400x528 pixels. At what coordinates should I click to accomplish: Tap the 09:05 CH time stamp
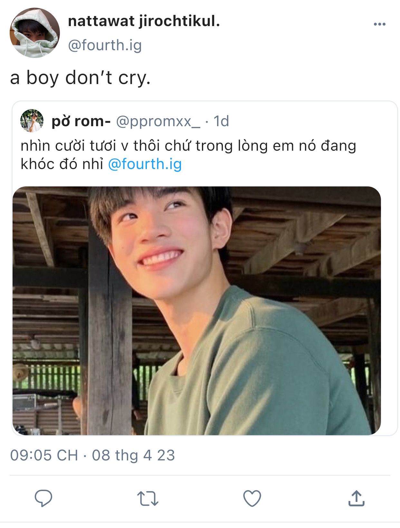pos(44,455)
